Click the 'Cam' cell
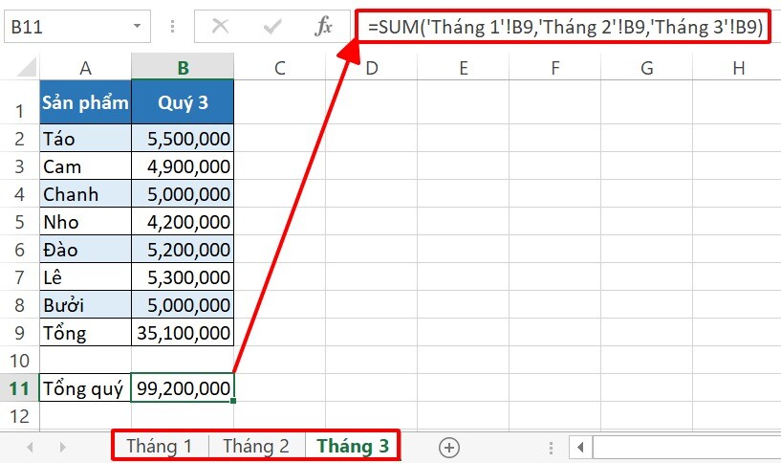 86,165
